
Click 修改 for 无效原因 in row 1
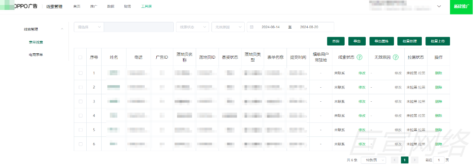point(398,73)
